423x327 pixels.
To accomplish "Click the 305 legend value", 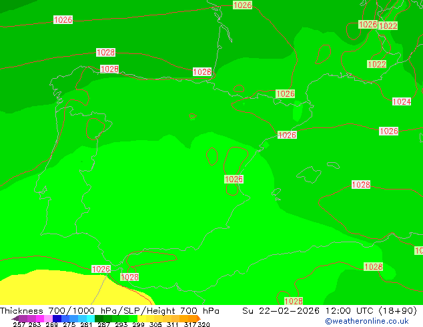I will 155,324.
